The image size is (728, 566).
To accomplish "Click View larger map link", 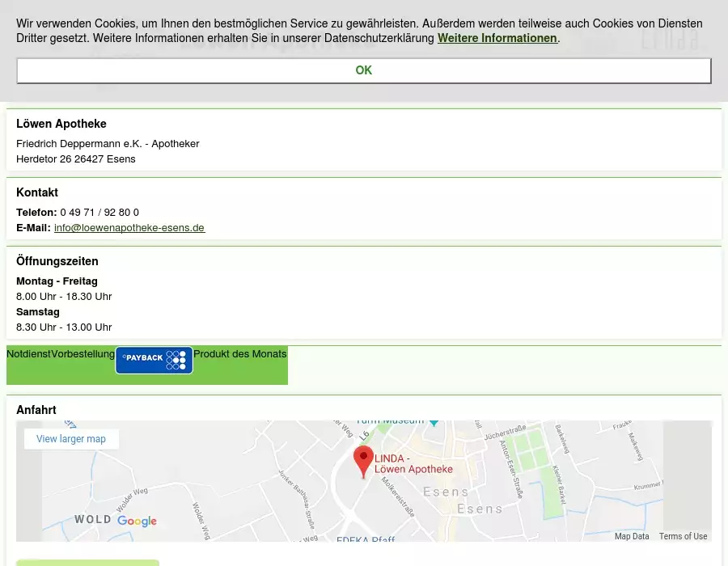I will tap(71, 439).
